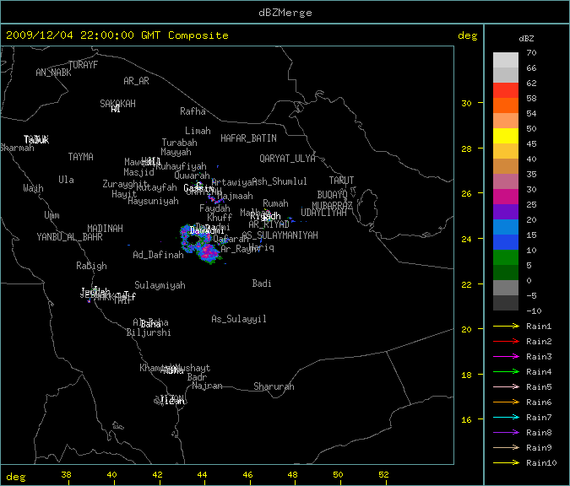Click the orange Rain6 arrow
Screen dimensions: 570x486
[506, 402]
